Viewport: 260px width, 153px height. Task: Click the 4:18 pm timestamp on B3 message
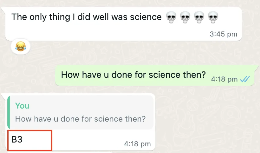coord(137,144)
